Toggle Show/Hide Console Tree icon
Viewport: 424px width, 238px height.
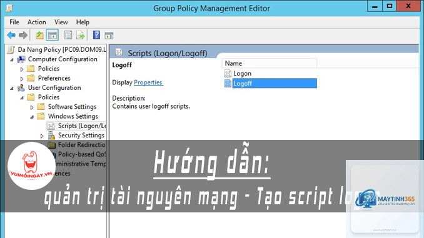[x=52, y=35]
